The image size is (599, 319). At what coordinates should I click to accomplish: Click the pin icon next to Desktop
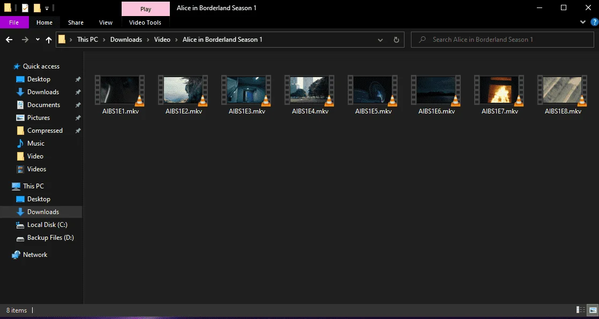tap(78, 79)
